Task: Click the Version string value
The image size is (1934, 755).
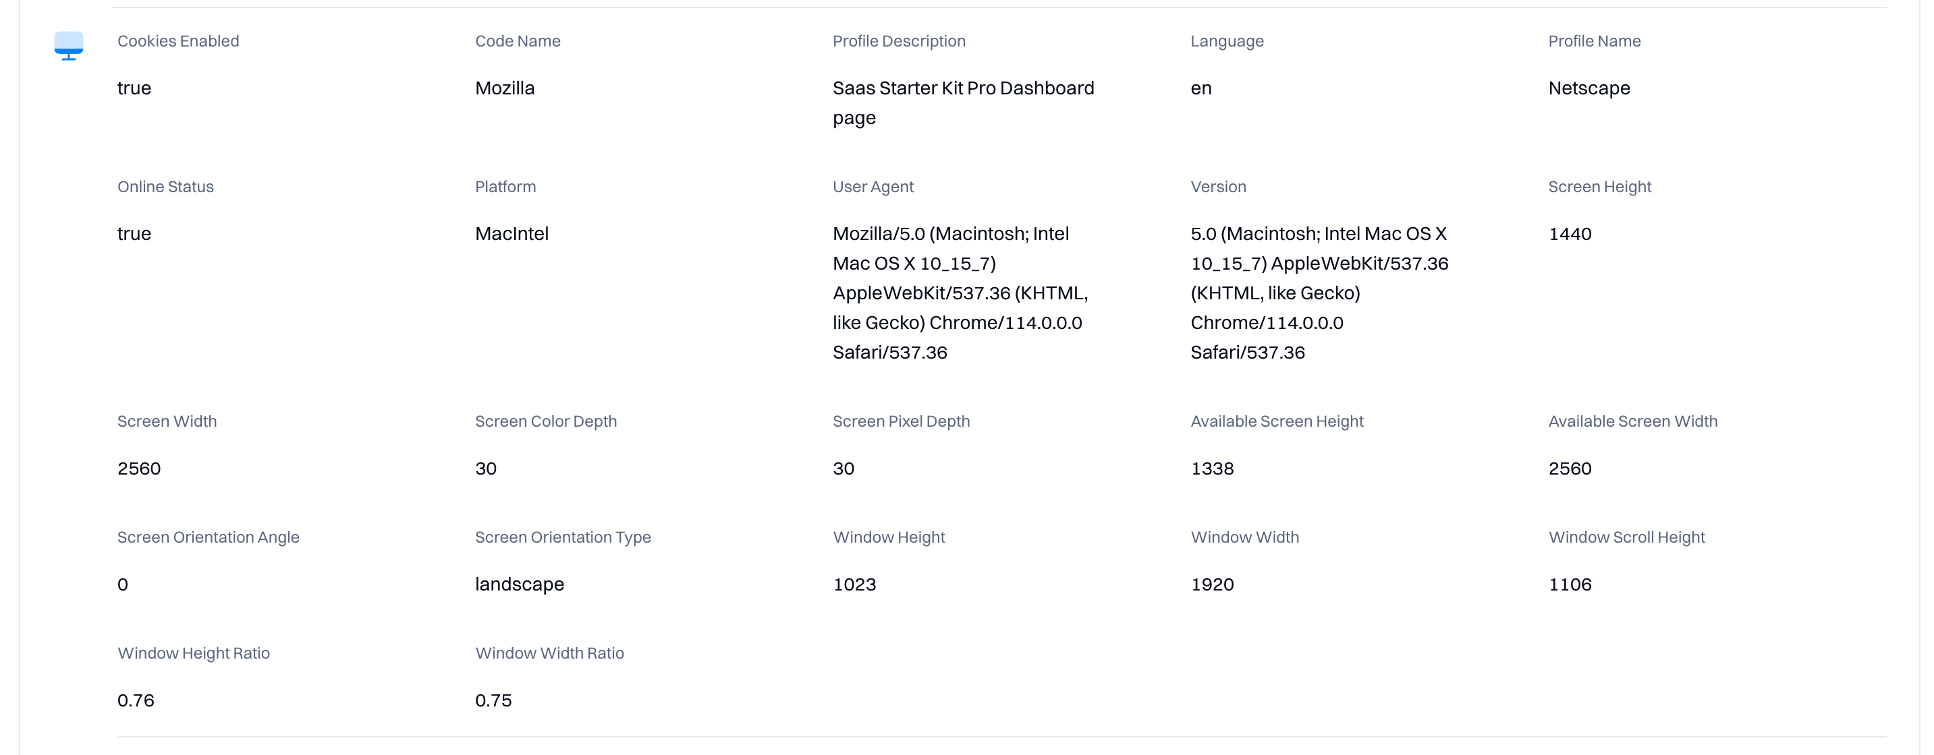Action: point(1319,293)
